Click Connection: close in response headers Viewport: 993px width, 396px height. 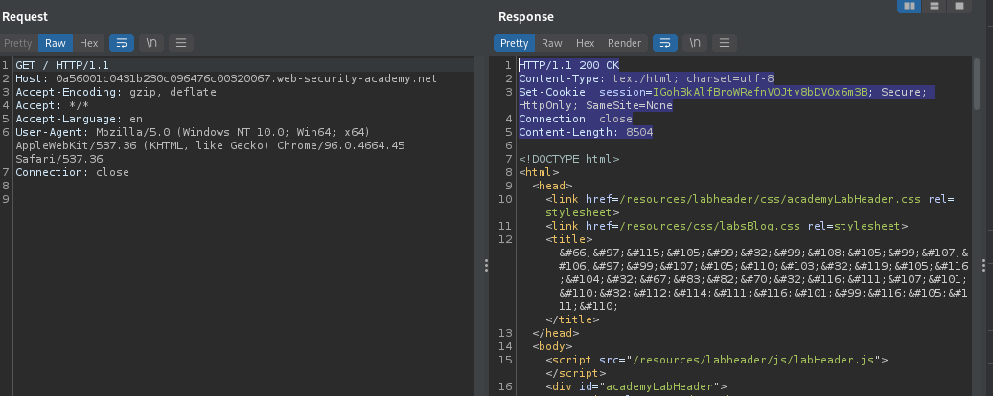click(576, 119)
